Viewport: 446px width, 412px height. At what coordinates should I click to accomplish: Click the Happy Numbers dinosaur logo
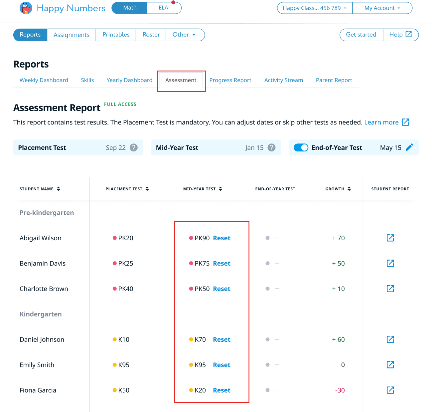pyautogui.click(x=26, y=8)
